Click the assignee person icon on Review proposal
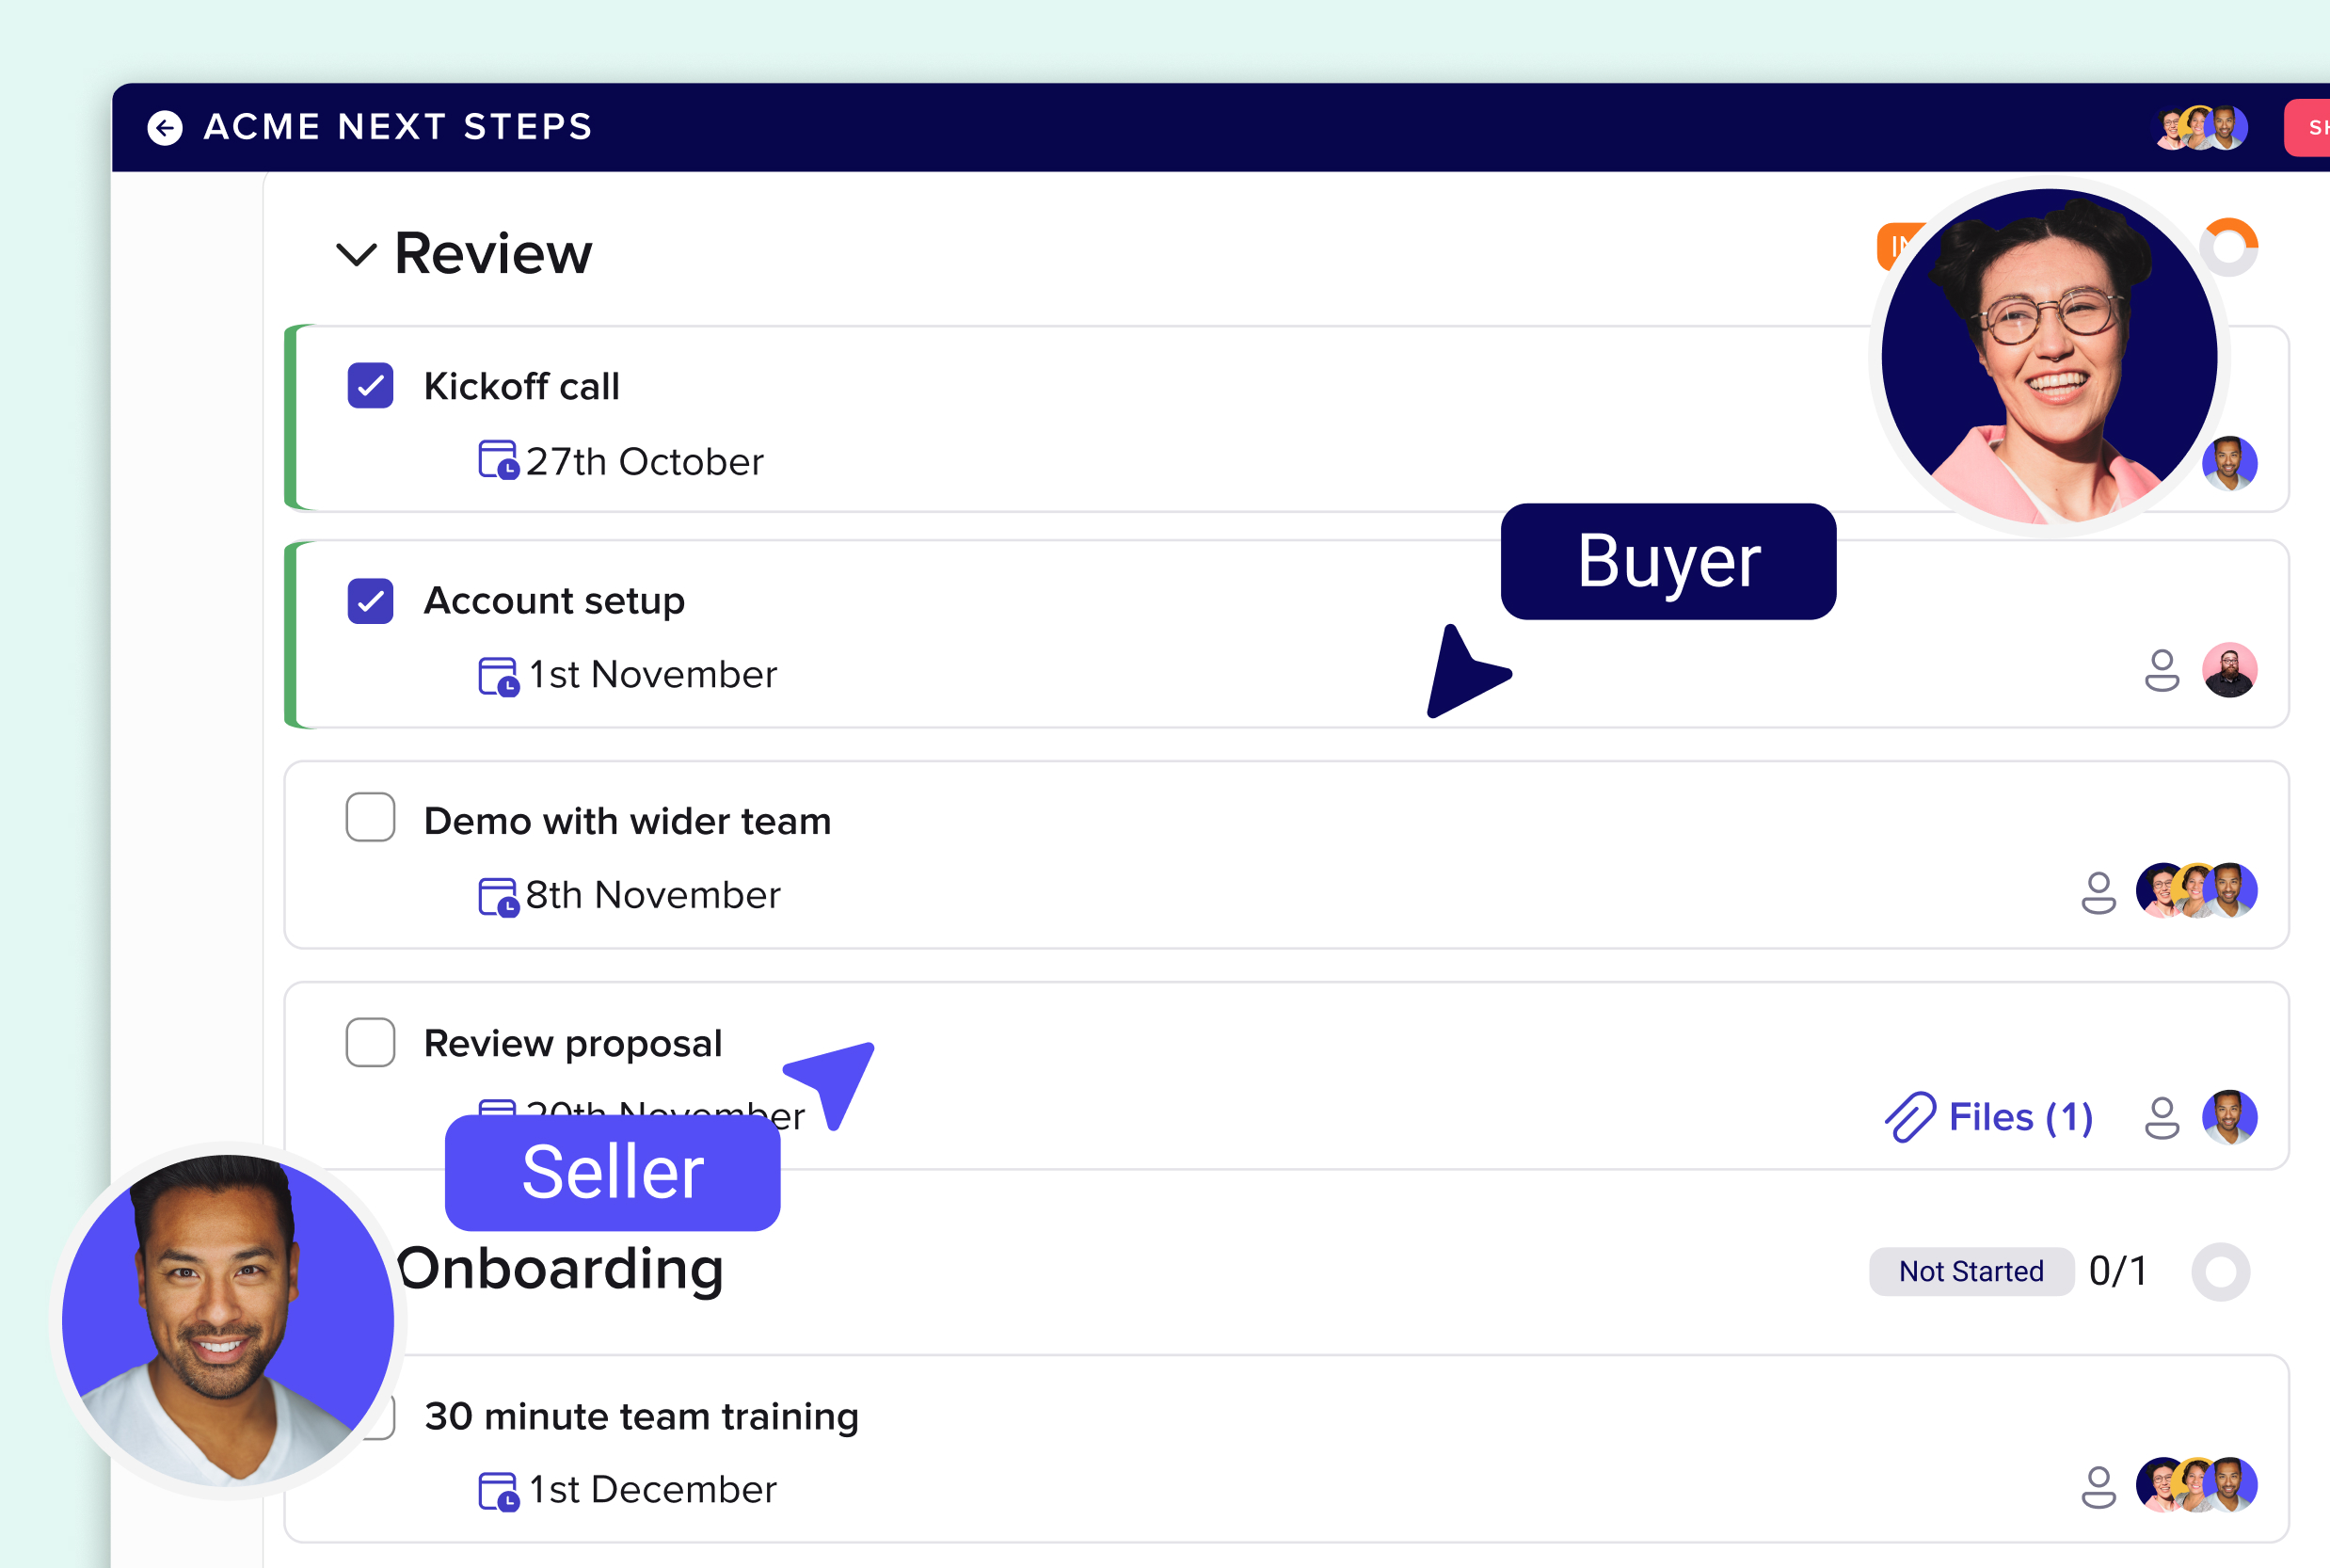This screenshot has height=1568, width=2330. 2161,1117
